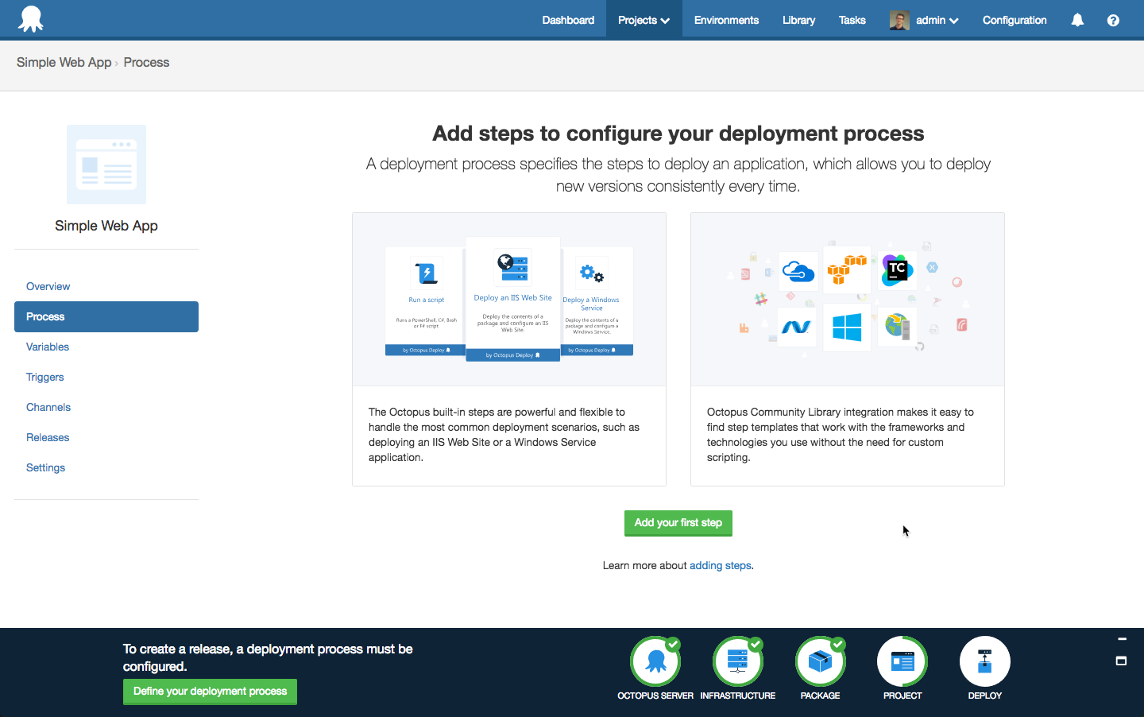
Task: Open the notifications bell icon
Action: coord(1077,20)
